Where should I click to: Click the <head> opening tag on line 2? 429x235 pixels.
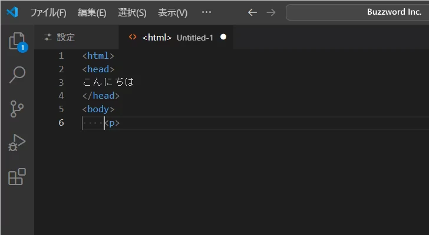(x=98, y=69)
